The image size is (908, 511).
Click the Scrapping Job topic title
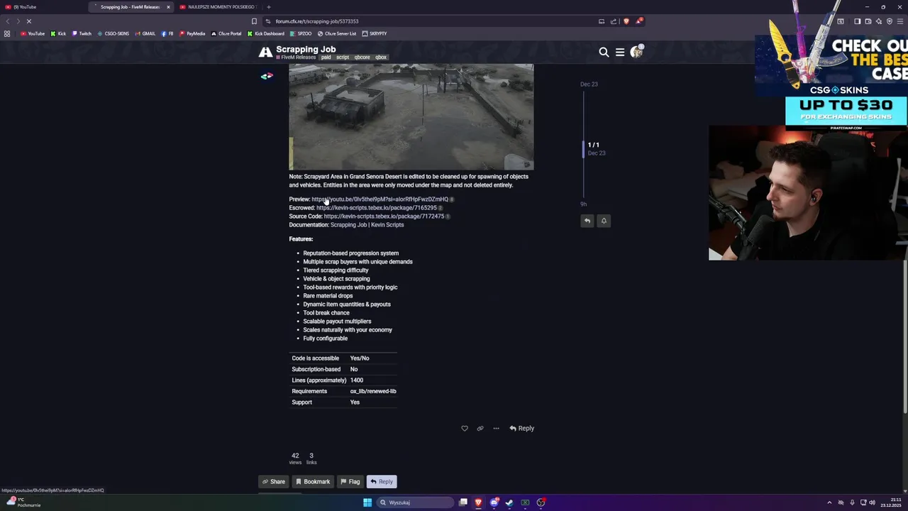[306, 49]
